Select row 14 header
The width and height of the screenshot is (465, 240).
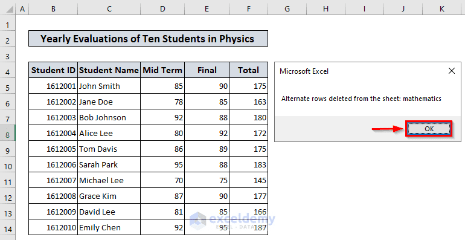click(x=8, y=227)
